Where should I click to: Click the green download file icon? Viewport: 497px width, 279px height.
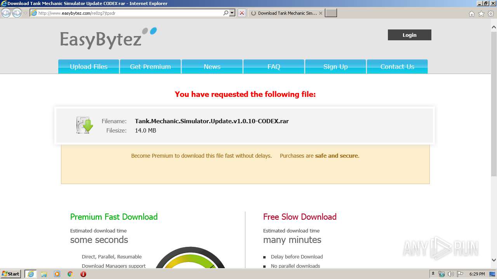point(84,125)
